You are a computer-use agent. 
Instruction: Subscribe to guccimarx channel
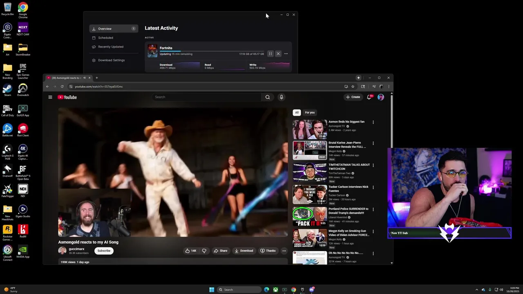coord(104,251)
